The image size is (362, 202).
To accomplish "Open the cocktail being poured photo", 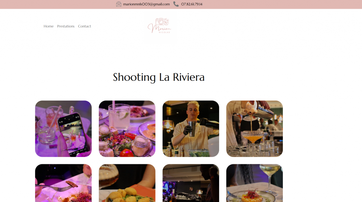I will pyautogui.click(x=254, y=129).
